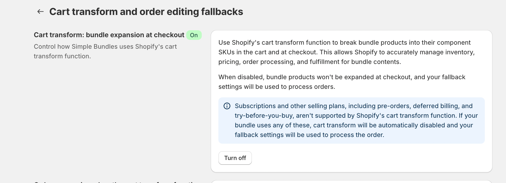This screenshot has width=506, height=183.
Task: Click the 'Cart transform: bundle expansion at checkout' heading
Action: (109, 35)
